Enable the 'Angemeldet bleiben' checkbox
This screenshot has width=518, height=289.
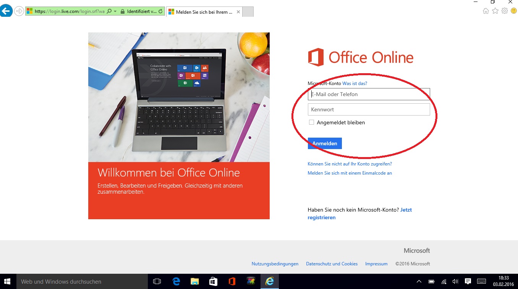pos(311,122)
